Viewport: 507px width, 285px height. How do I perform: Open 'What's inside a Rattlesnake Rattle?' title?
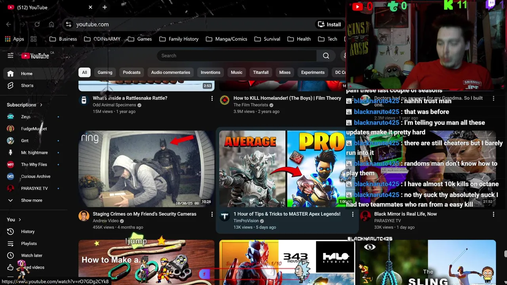tap(130, 98)
